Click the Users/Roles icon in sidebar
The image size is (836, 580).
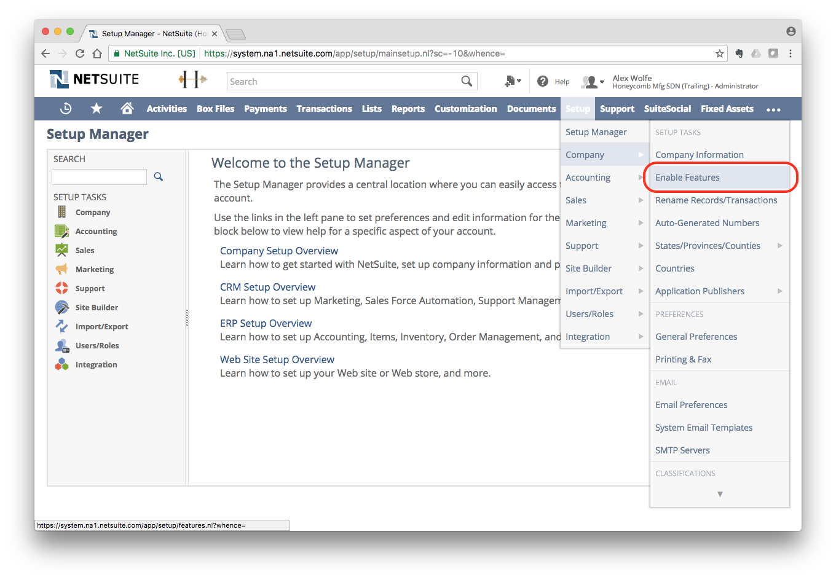[61, 345]
